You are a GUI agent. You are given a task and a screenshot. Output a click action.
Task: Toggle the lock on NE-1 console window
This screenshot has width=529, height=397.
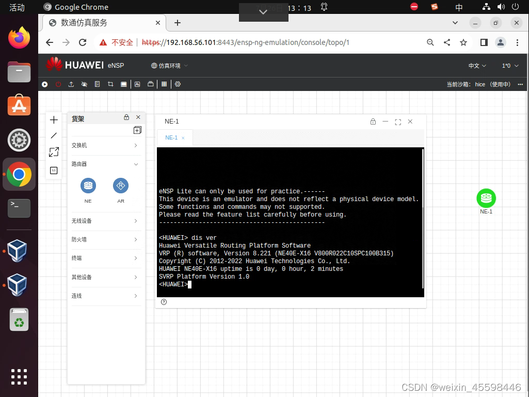click(x=373, y=121)
